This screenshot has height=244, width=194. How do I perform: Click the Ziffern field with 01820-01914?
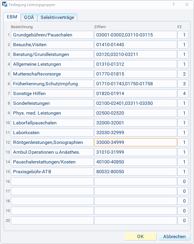[135, 94]
